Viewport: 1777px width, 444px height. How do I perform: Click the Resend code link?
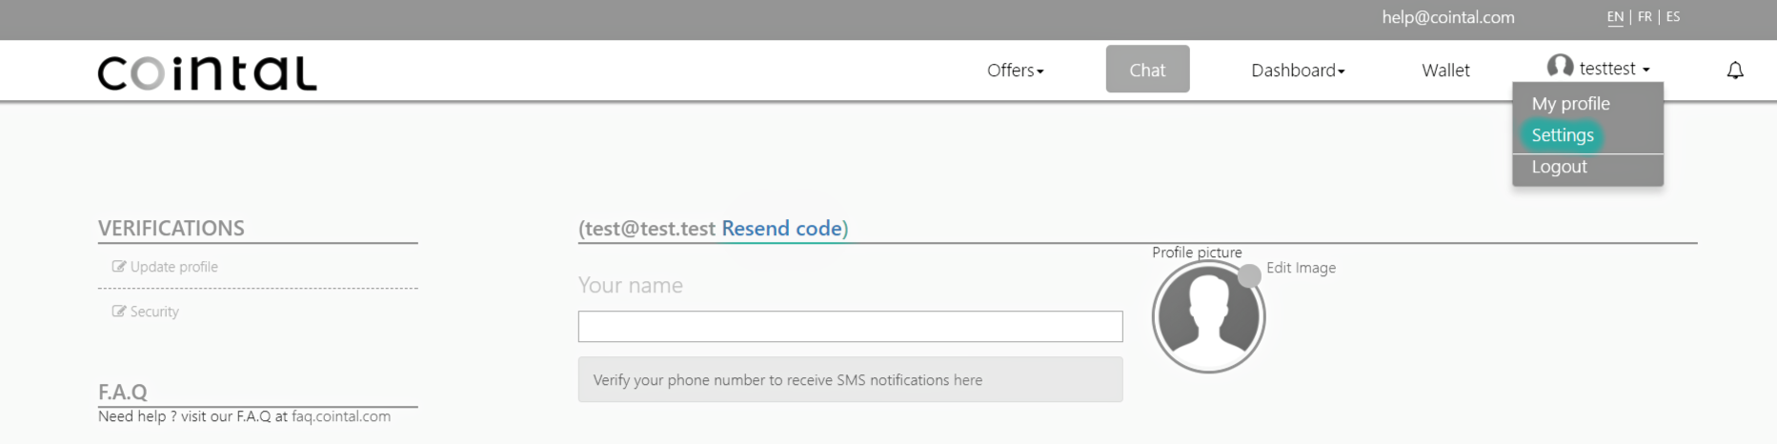pyautogui.click(x=781, y=229)
